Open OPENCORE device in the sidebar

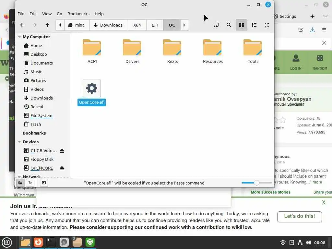click(x=41, y=168)
